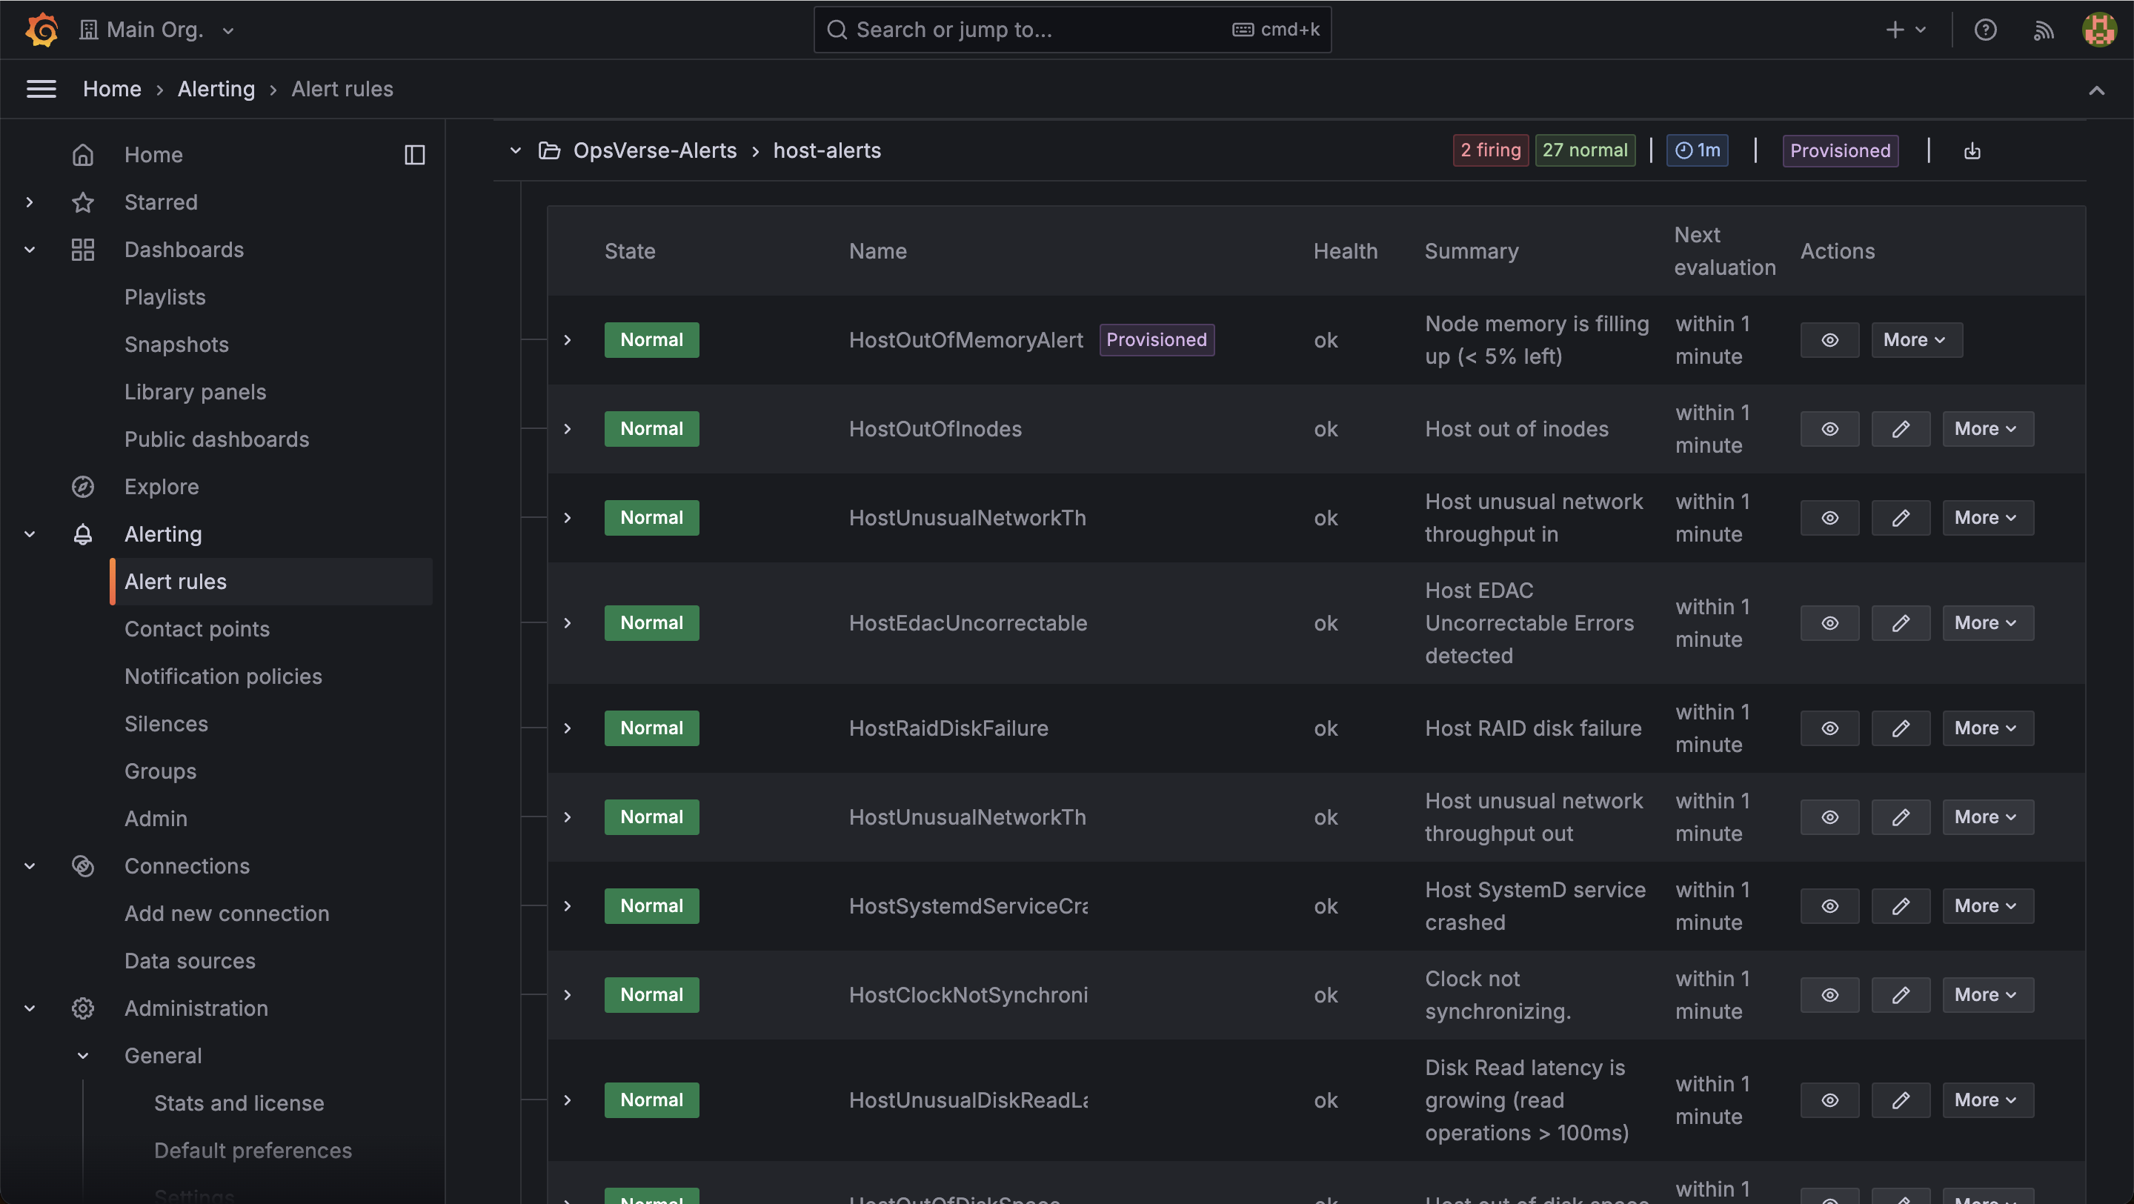The width and height of the screenshot is (2134, 1204).
Task: Click the plus new item icon
Action: 1895,30
